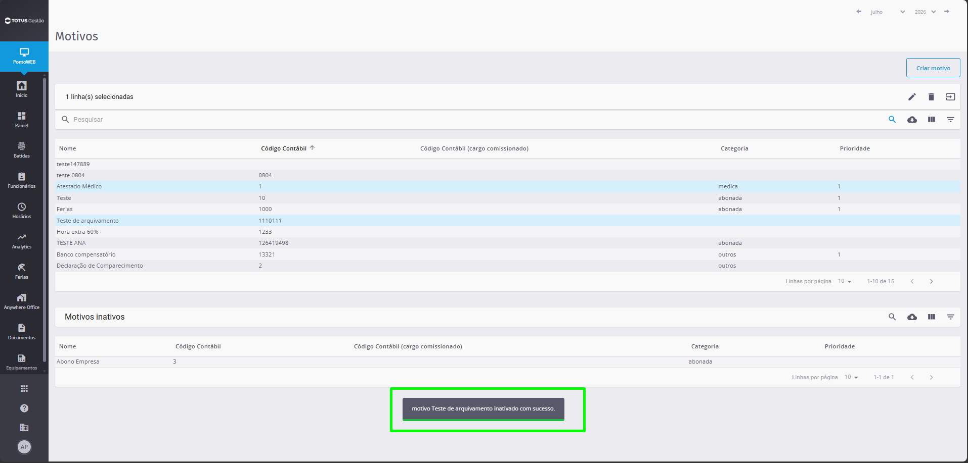Download active motivos table via cloud icon
The image size is (968, 463).
[x=912, y=120]
